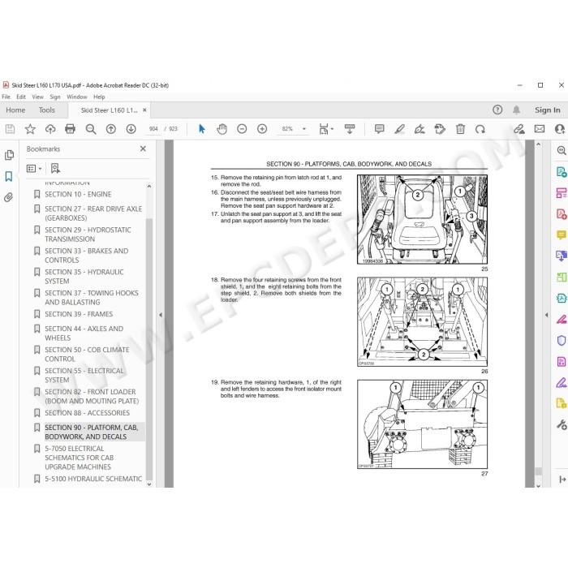Image resolution: width=568 pixels, height=568 pixels.
Task: Open bookmark options dropdown
Action: [34, 169]
